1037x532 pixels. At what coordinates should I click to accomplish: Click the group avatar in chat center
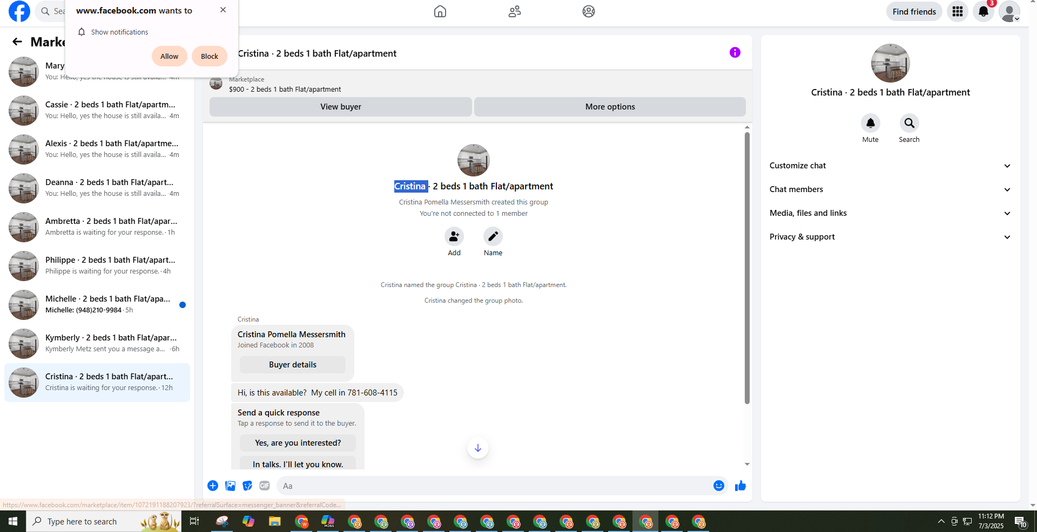(474, 160)
